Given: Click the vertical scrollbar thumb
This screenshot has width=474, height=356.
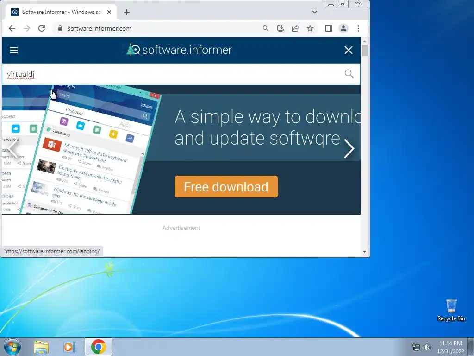Looking at the screenshot, I should pos(364,51).
